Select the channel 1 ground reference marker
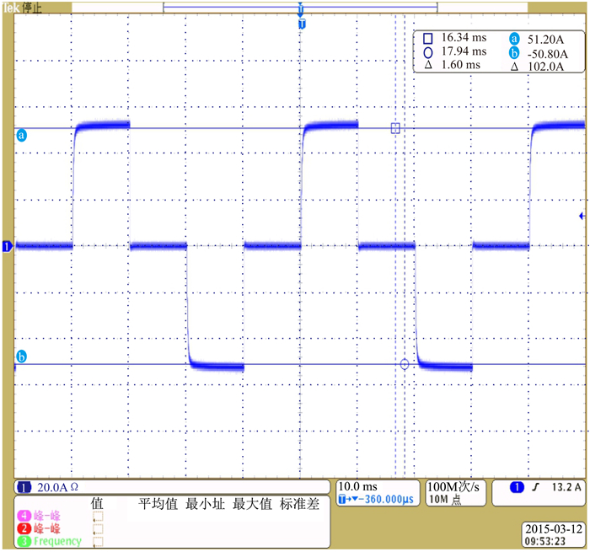The width and height of the screenshot is (590, 552). point(8,246)
